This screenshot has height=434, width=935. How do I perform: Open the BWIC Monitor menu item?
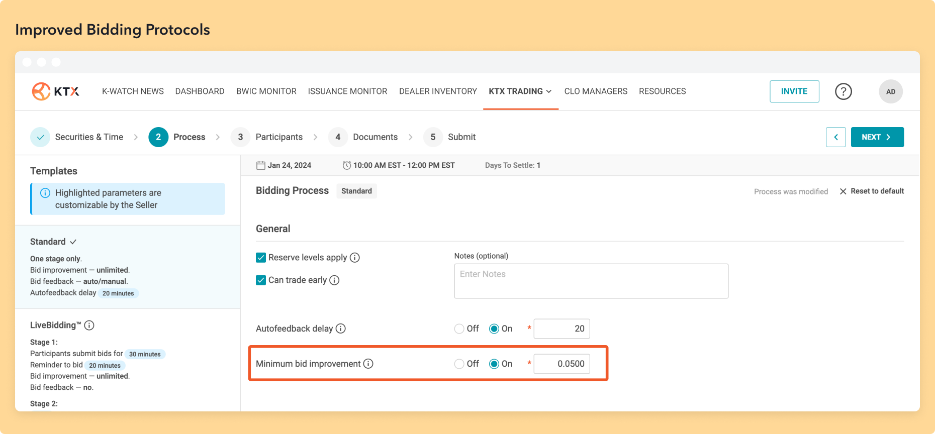coord(266,91)
